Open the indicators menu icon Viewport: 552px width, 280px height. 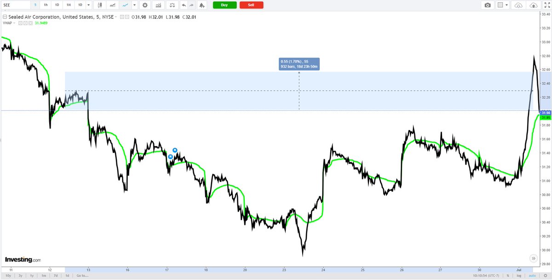[158, 5]
